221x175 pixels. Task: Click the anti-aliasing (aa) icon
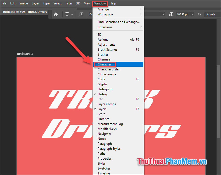pos(199,14)
